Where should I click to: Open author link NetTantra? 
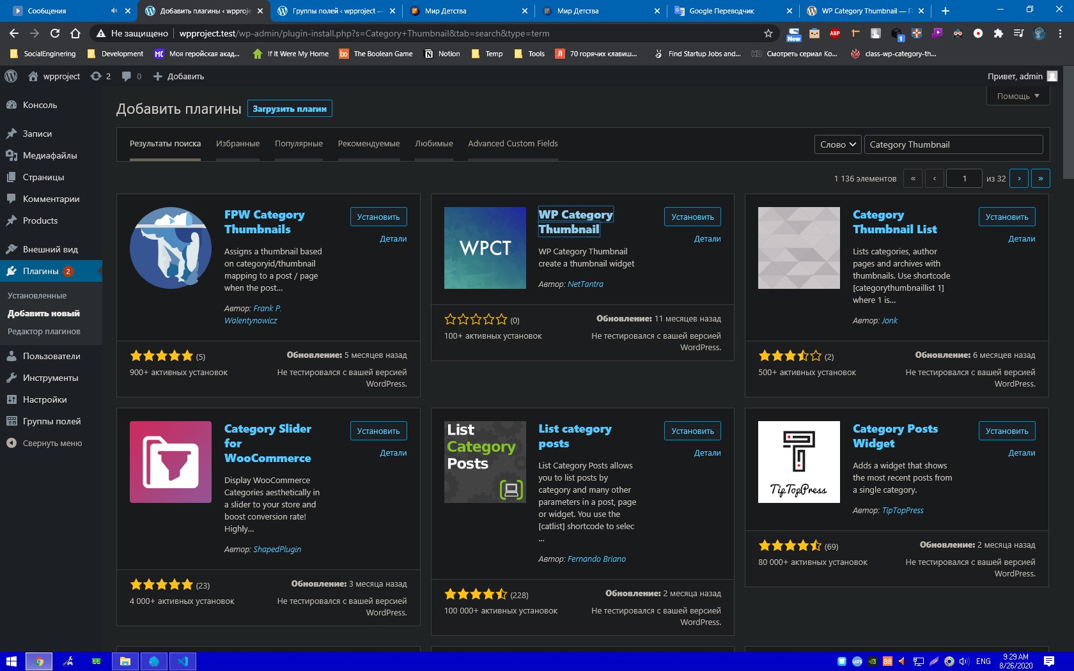pos(586,284)
